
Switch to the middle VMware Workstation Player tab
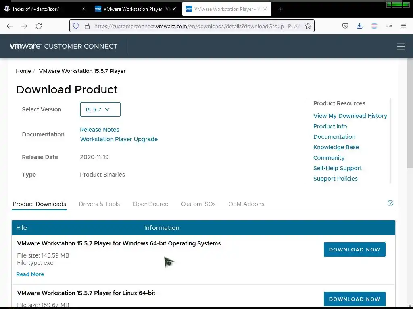click(x=136, y=9)
